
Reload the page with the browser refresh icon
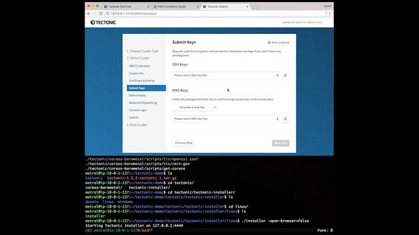[x=101, y=14]
